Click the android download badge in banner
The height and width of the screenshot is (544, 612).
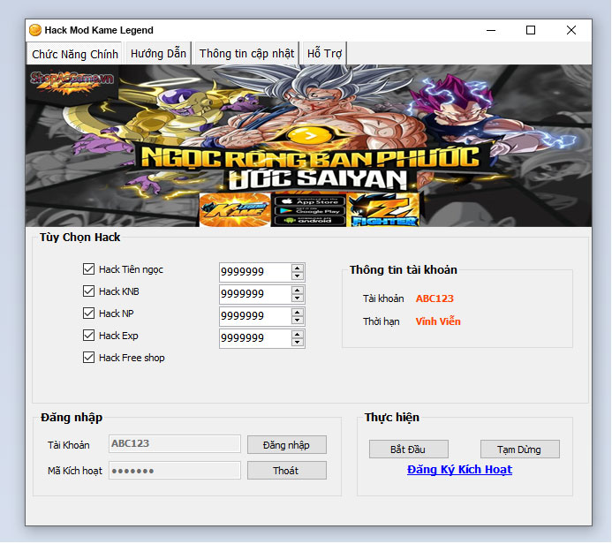point(309,221)
